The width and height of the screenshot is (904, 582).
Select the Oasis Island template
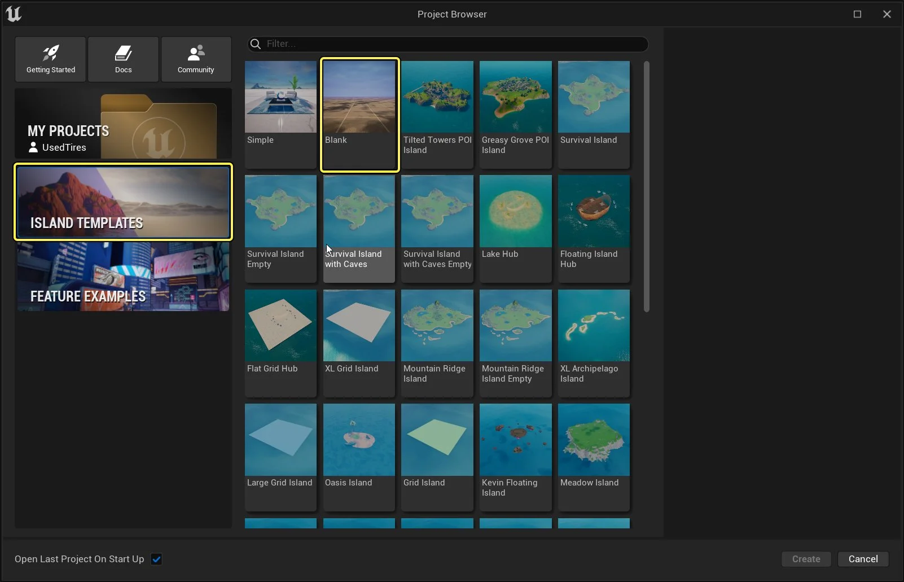coord(359,457)
